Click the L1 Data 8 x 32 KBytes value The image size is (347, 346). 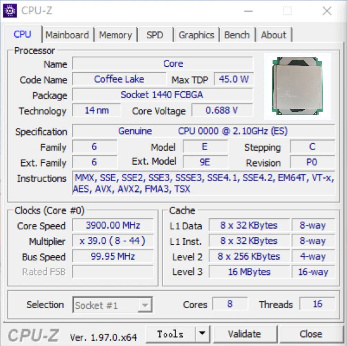tap(249, 225)
